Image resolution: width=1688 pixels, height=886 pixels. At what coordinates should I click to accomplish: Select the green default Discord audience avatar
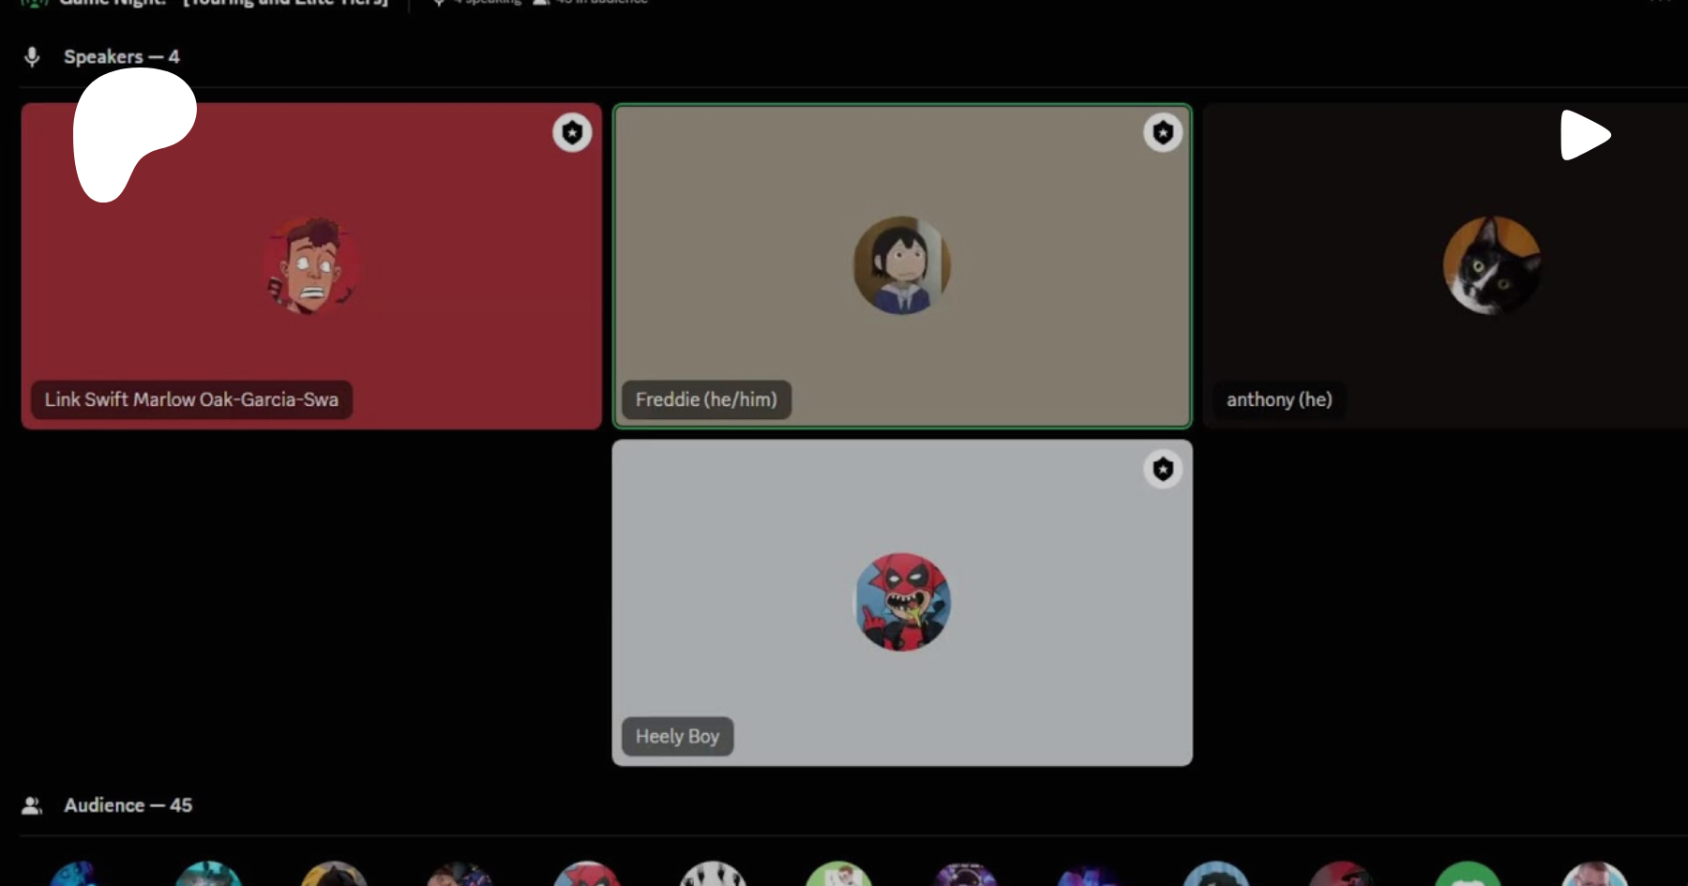[1468, 874]
